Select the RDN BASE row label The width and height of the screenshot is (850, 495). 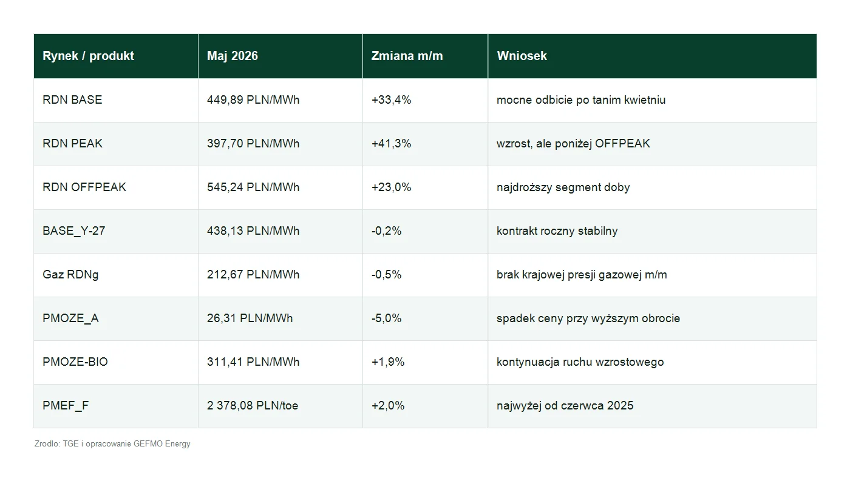pos(72,99)
